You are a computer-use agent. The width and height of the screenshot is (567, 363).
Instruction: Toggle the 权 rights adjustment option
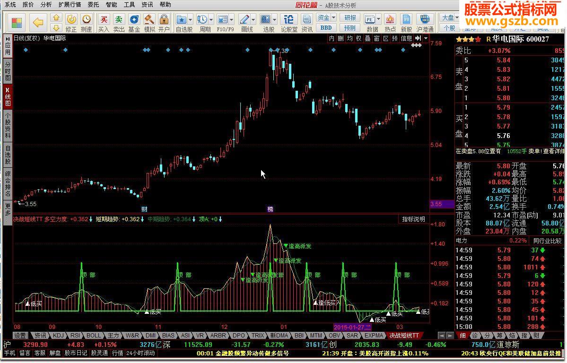[359, 38]
